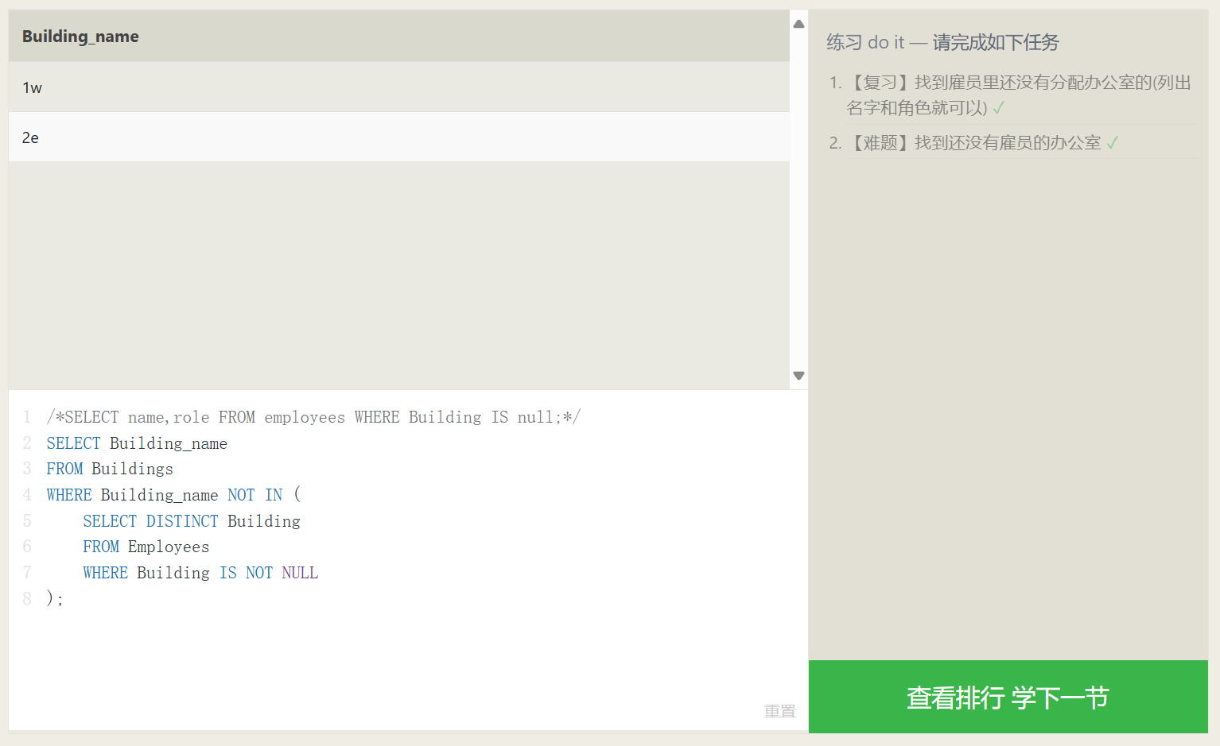Click the green checkmark after task 1
Image resolution: width=1220 pixels, height=746 pixels.
click(x=999, y=108)
